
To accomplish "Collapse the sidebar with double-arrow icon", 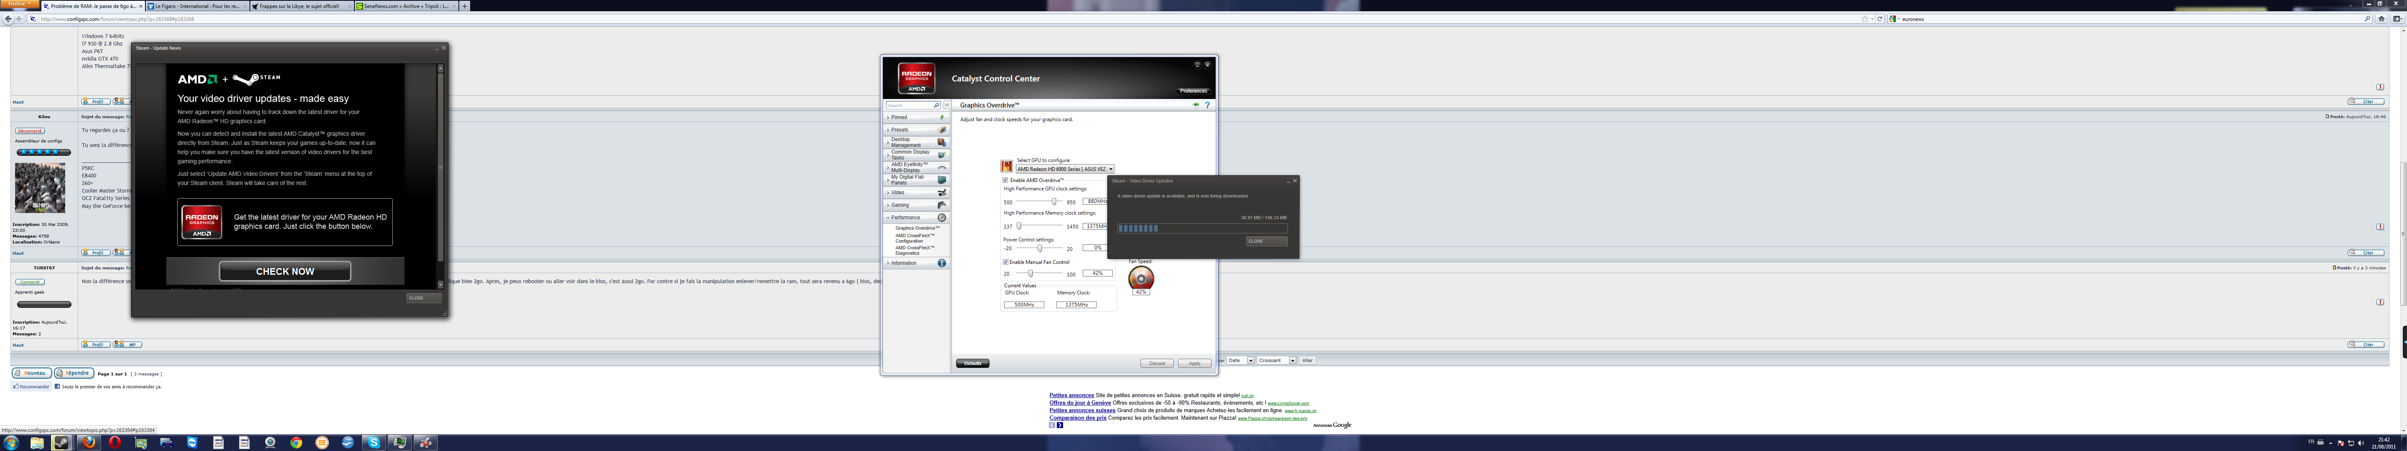I will pos(946,106).
